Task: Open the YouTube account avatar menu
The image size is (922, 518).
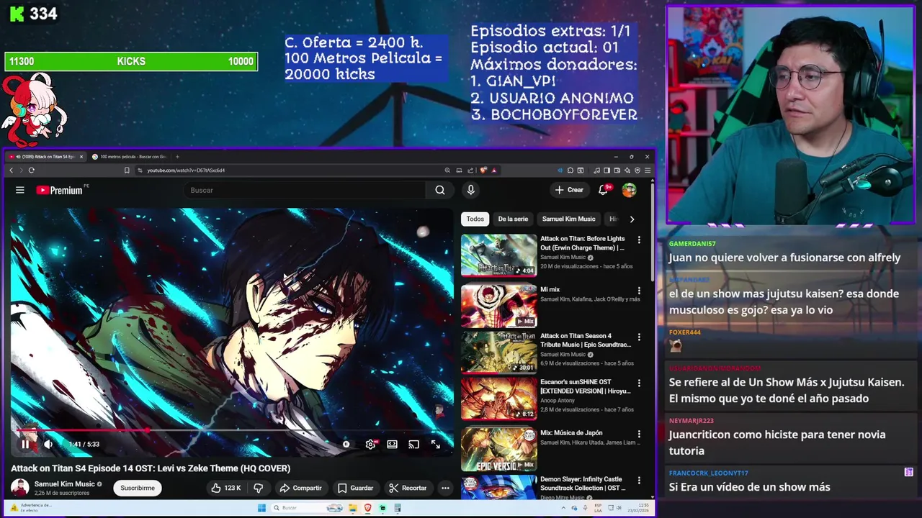Action: [x=629, y=190]
